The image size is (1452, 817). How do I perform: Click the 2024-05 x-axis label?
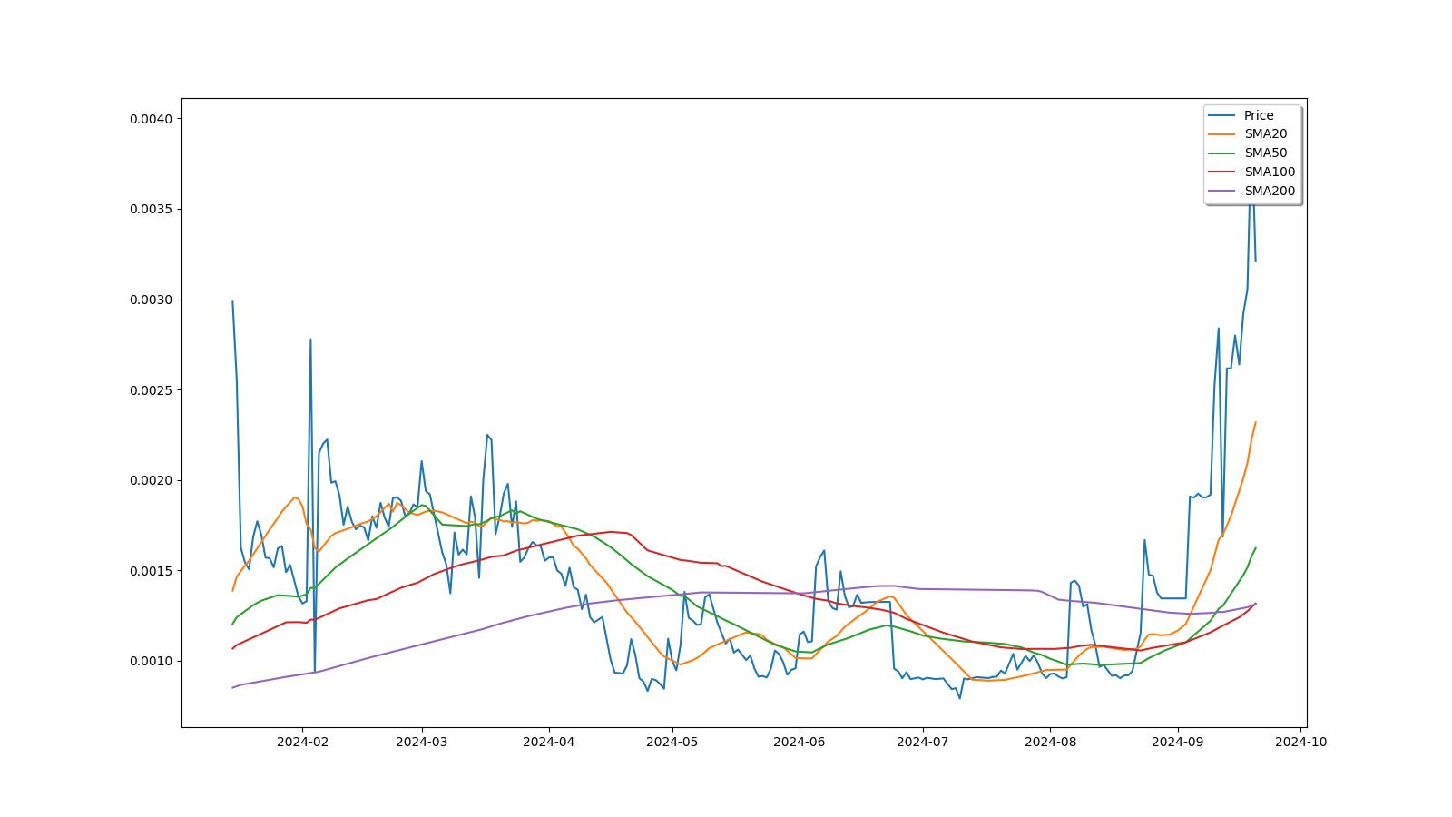(672, 742)
